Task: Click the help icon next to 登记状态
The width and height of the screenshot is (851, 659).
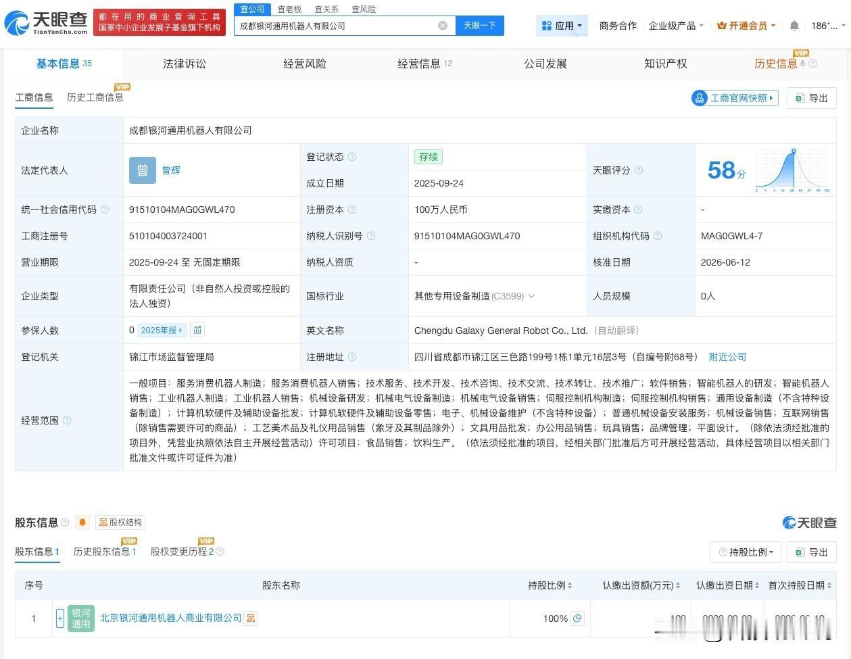Action: pyautogui.click(x=352, y=157)
